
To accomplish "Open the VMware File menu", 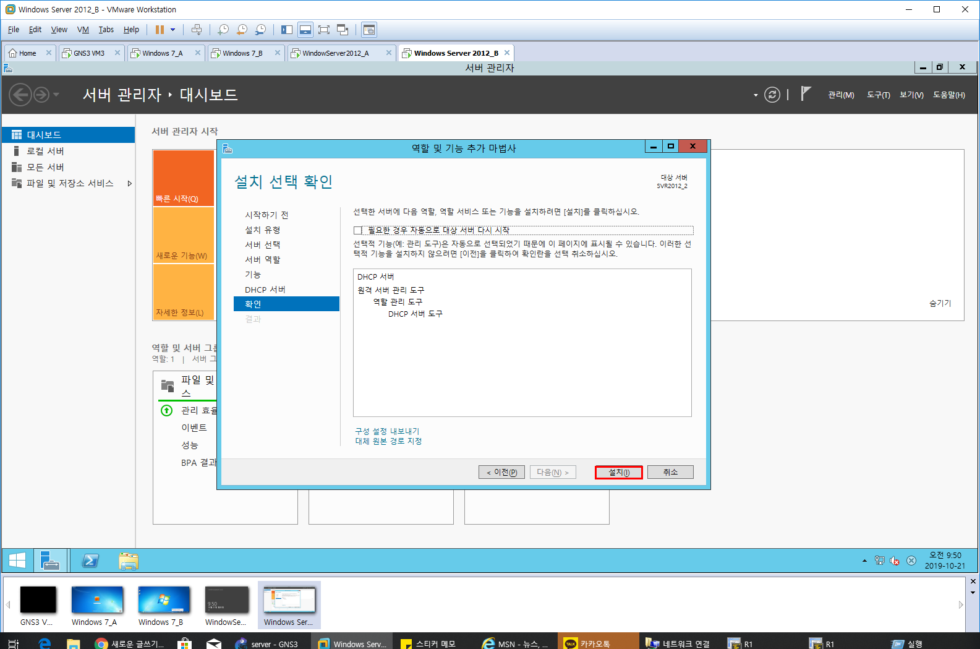I will coord(14,30).
